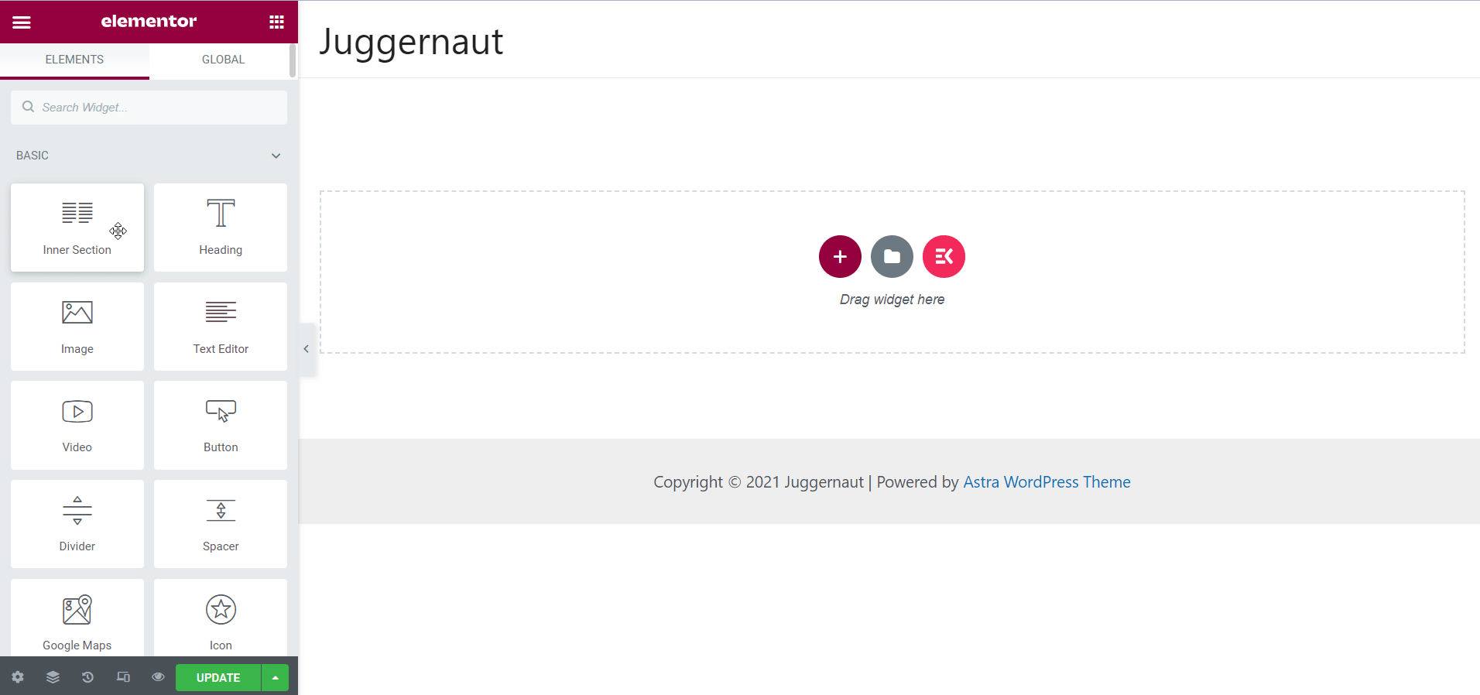The image size is (1480, 695).
Task: Select the Image widget
Action: (x=77, y=327)
